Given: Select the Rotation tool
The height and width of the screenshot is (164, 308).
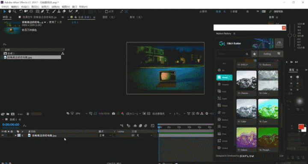Looking at the screenshot, I should (x=21, y=12).
